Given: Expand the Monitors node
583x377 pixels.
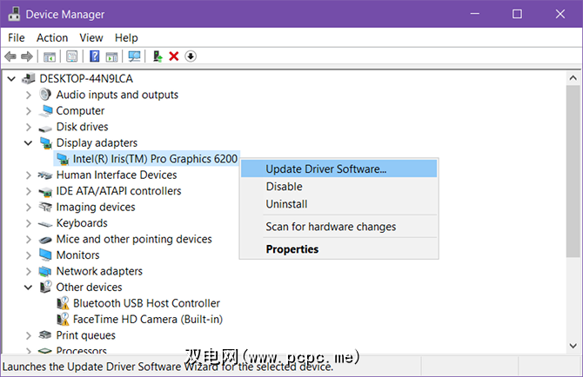Looking at the screenshot, I should [28, 255].
